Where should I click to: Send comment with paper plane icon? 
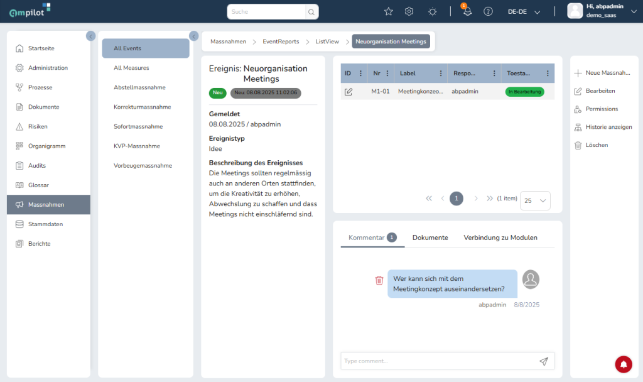pos(544,361)
